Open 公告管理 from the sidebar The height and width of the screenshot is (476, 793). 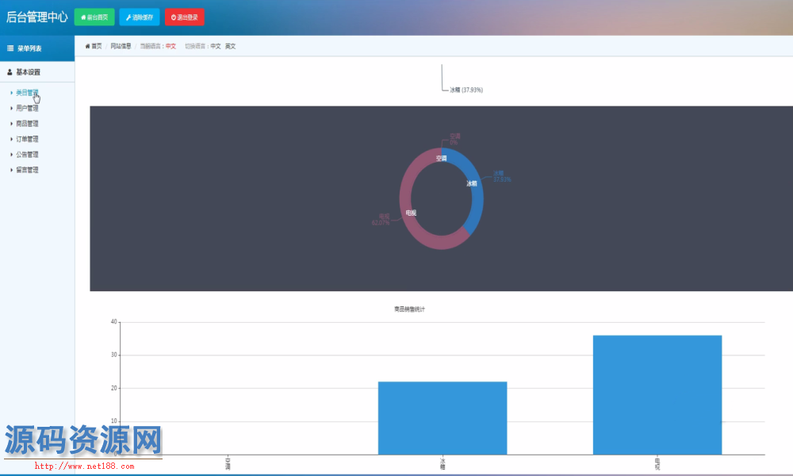click(x=27, y=155)
